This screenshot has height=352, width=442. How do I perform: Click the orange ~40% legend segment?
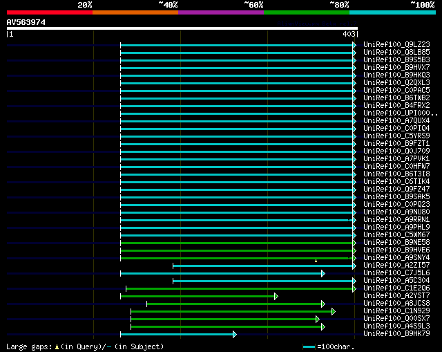click(135, 12)
